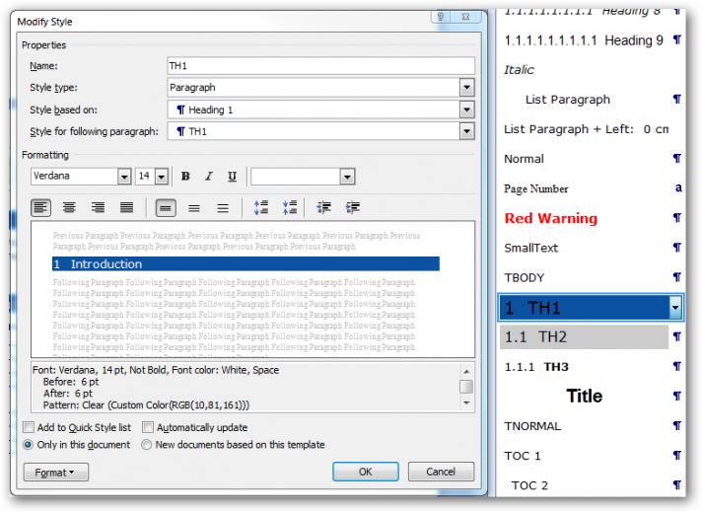702x513 pixels.
Task: Choose double line spacing icon
Action: click(223, 208)
